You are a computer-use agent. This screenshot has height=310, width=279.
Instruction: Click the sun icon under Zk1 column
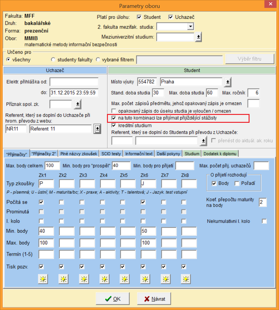click(x=43, y=279)
